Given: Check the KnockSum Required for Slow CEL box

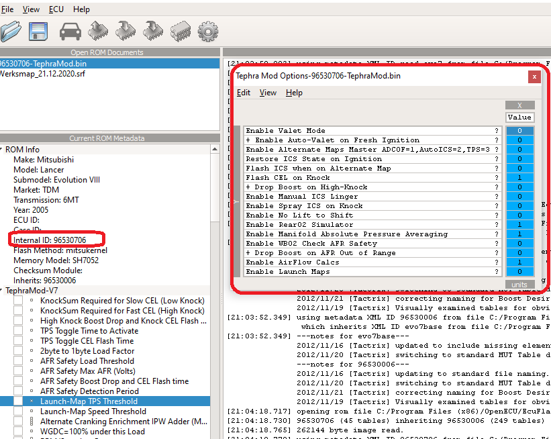Looking at the screenshot, I should 18,301.
